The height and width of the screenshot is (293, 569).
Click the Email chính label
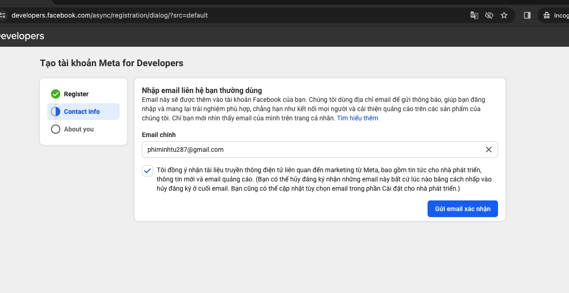pos(159,135)
